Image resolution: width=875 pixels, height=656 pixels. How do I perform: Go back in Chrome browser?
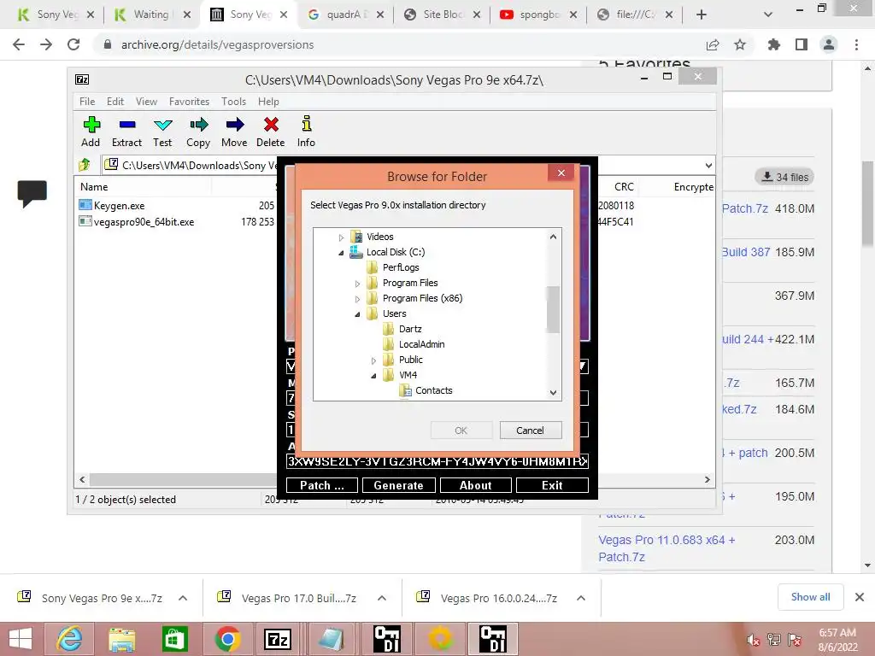click(x=19, y=44)
